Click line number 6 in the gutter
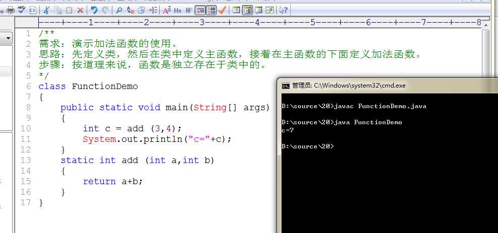This screenshot has height=233, width=498. pos(29,86)
